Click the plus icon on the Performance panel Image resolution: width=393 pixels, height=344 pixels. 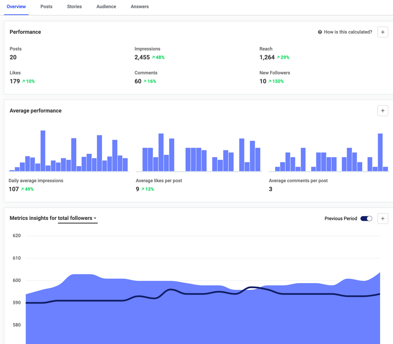pos(382,32)
